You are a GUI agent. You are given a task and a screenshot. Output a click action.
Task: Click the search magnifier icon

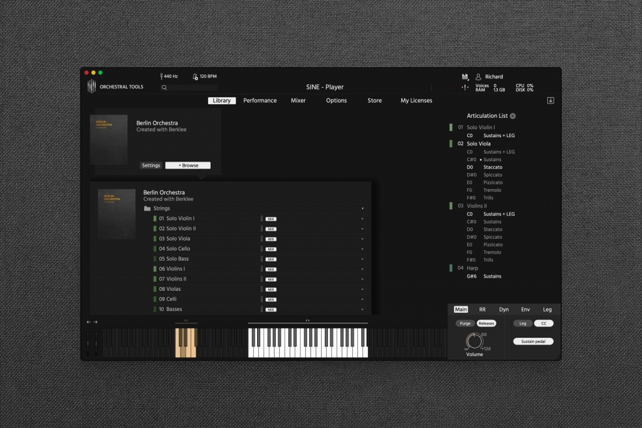[164, 87]
